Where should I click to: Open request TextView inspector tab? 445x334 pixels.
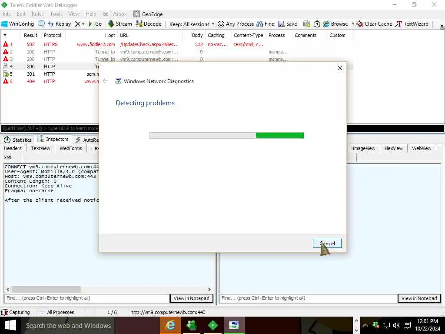40,148
